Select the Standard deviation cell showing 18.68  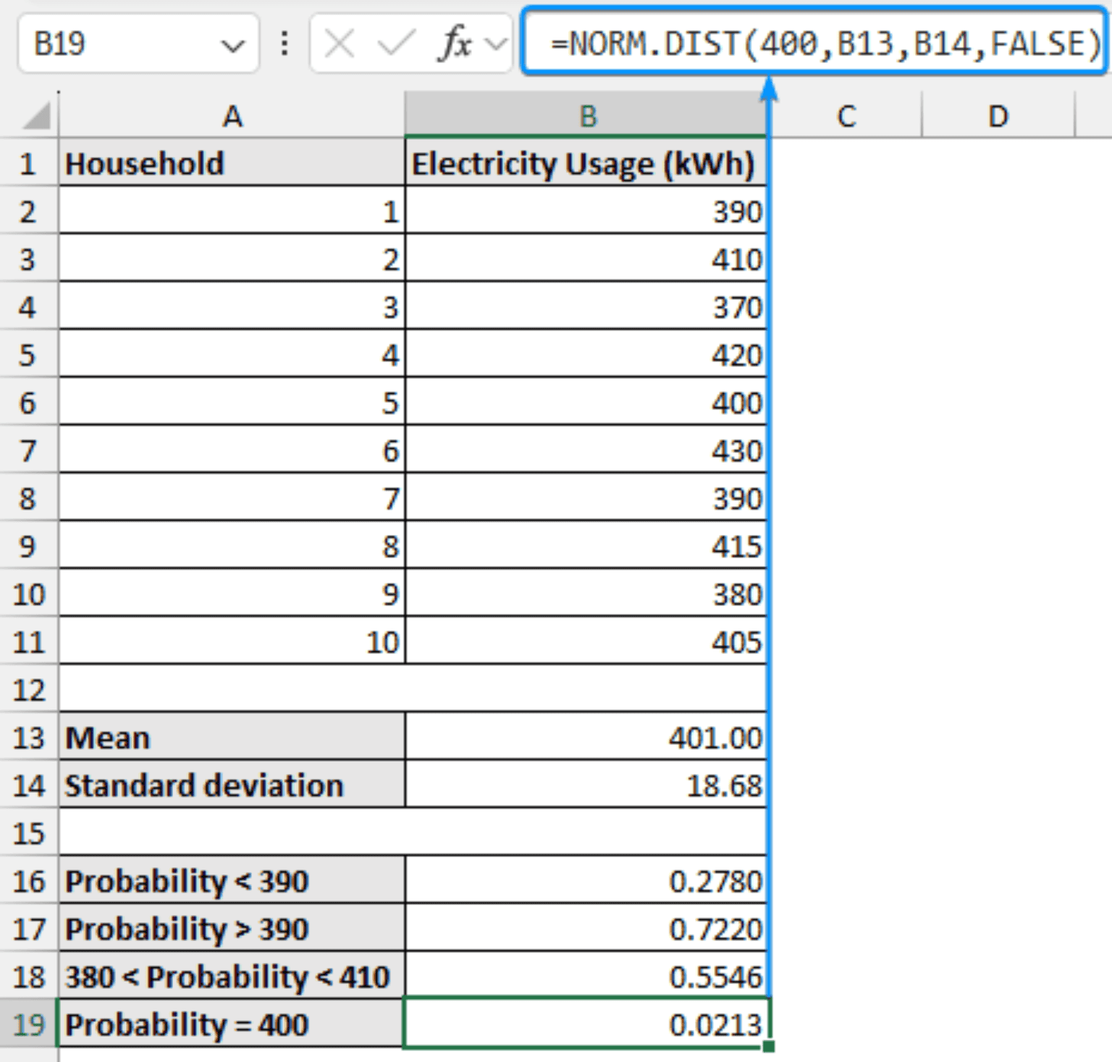[586, 784]
